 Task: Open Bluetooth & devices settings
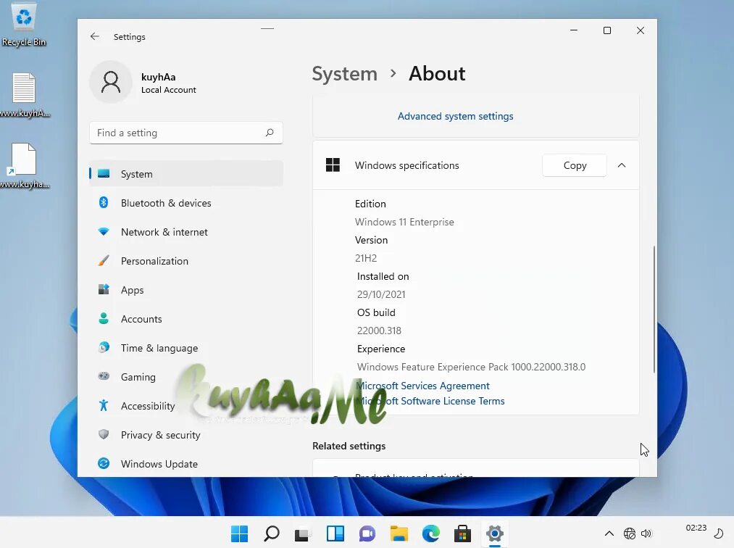[185, 203]
